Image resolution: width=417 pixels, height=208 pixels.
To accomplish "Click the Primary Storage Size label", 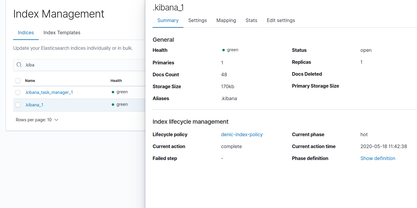I will (315, 86).
